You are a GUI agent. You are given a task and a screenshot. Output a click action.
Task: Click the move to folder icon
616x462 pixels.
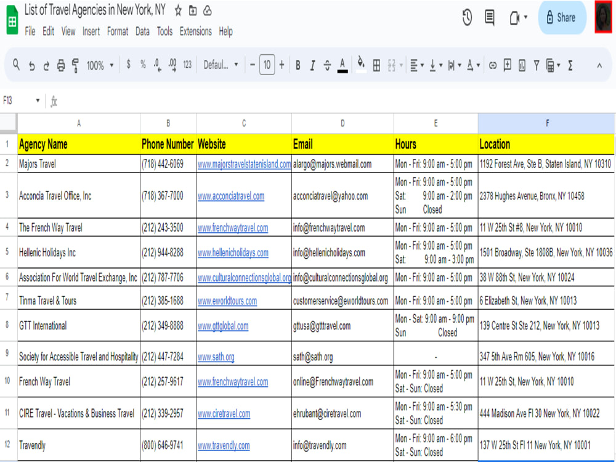pos(192,10)
